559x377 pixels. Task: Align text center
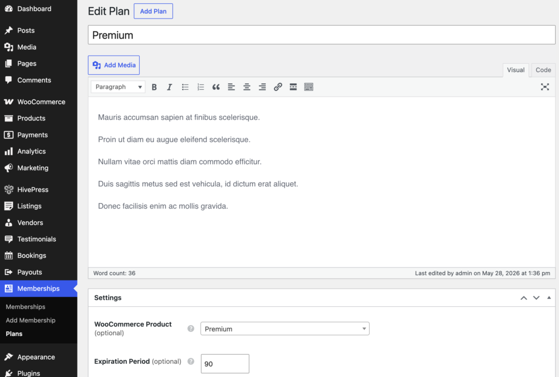coord(247,87)
